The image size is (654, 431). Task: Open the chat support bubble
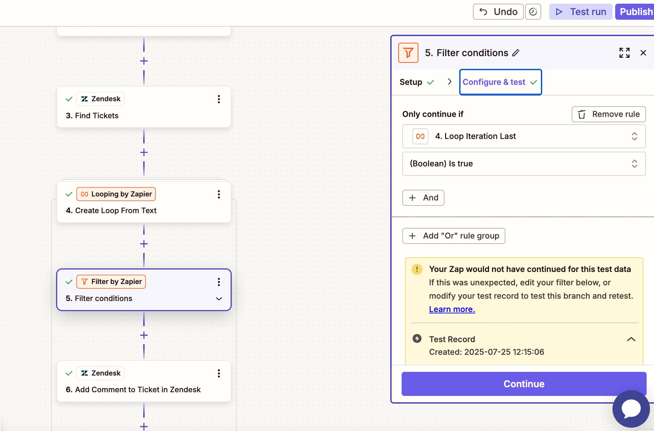coord(631,409)
